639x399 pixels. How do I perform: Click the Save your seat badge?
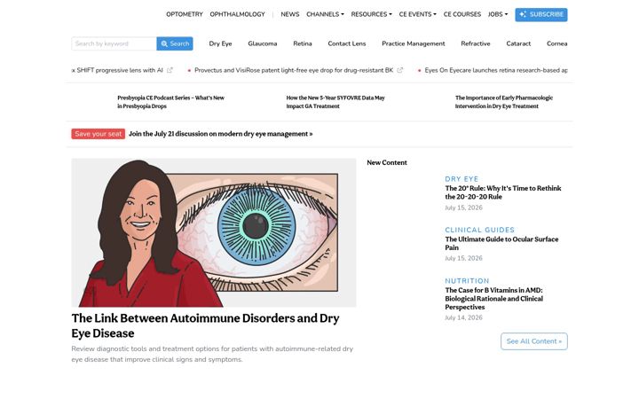[x=99, y=134]
